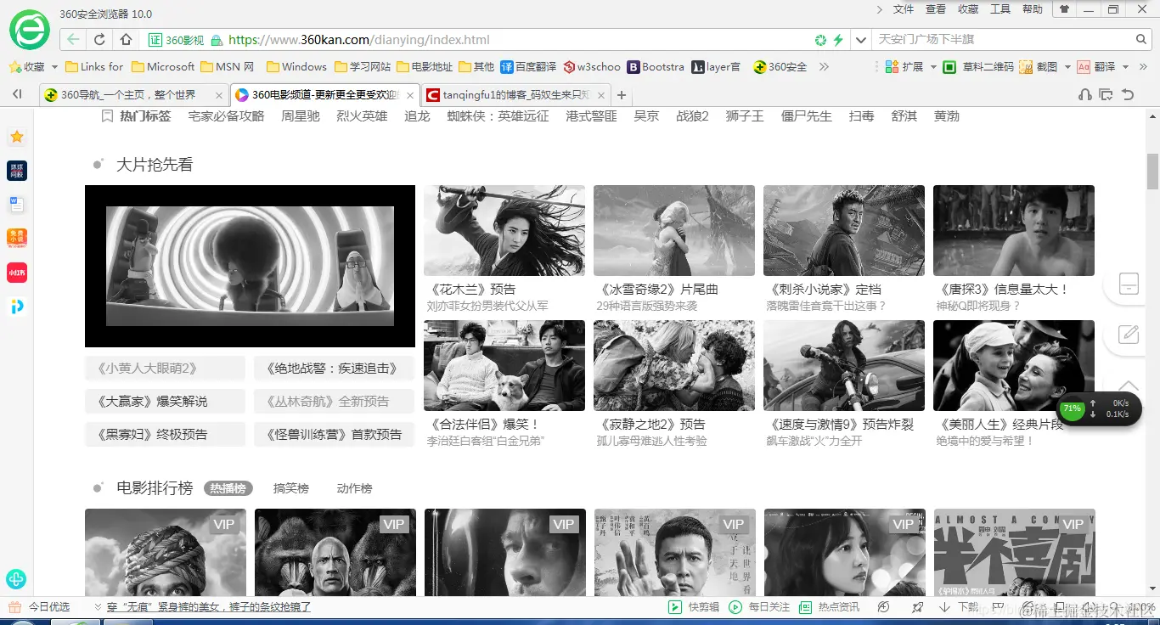1160x625 pixels.
Task: Open 《怪兽训练营》首款预告 button
Action: (334, 434)
